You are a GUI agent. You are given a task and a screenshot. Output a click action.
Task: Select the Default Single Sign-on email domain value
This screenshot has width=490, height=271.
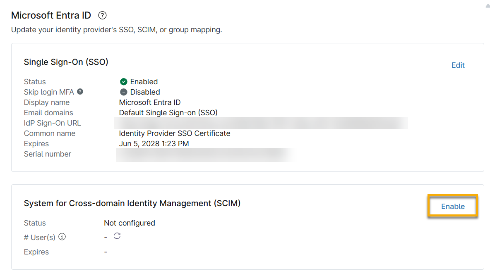(168, 112)
